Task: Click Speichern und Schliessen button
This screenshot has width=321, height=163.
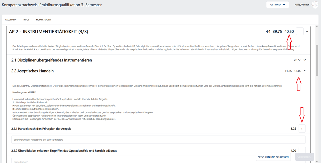Action: [x=273, y=157]
